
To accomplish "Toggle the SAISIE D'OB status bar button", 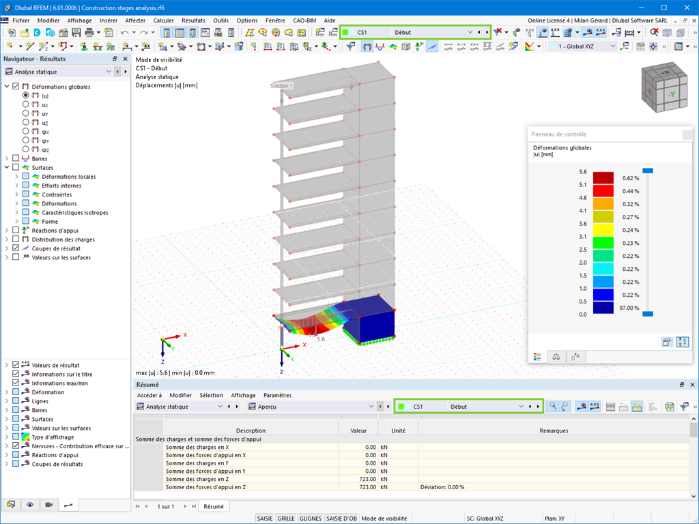I will pos(341,519).
